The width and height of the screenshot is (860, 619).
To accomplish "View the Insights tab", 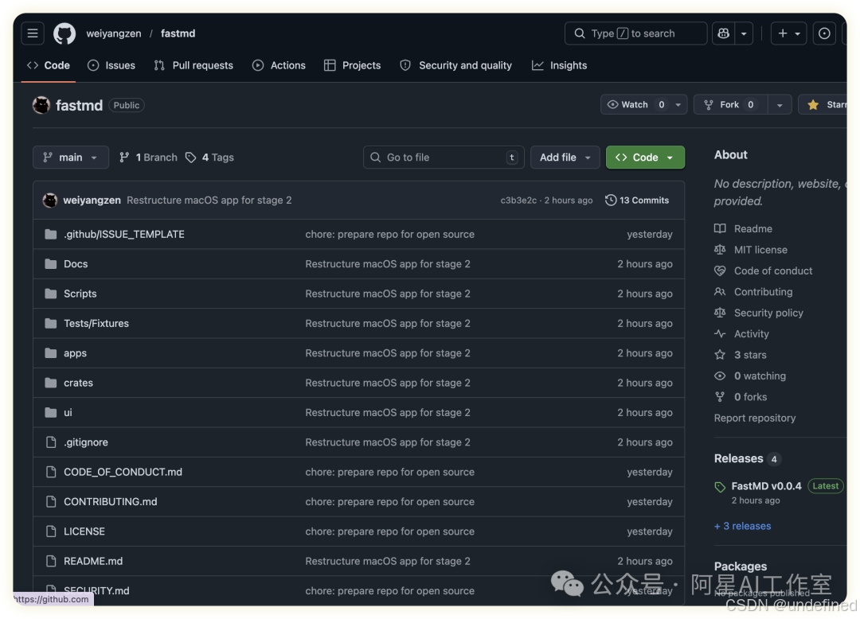I will [560, 66].
